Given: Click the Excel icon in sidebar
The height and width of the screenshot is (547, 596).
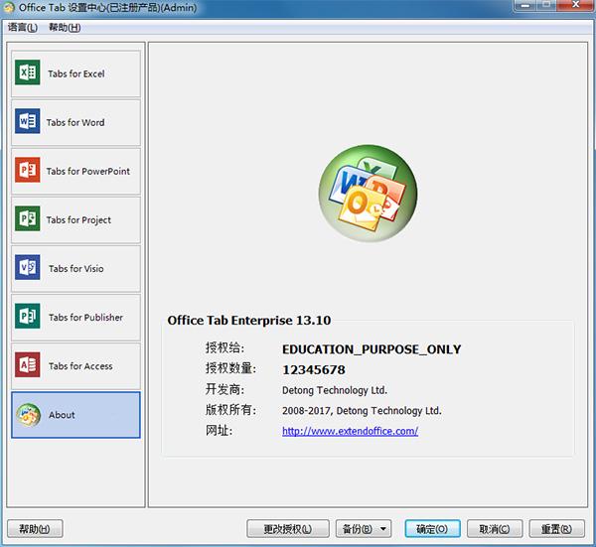Looking at the screenshot, I should pos(28,73).
